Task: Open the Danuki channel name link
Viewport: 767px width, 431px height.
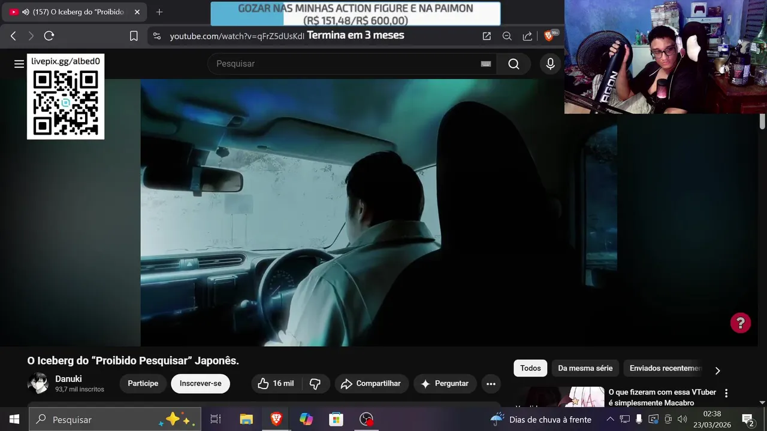Action: tap(68, 379)
